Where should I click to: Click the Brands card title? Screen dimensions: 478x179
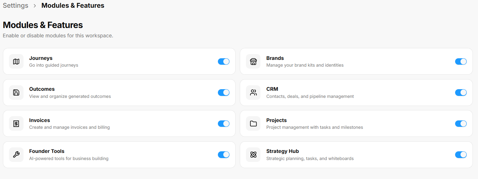tap(275, 58)
